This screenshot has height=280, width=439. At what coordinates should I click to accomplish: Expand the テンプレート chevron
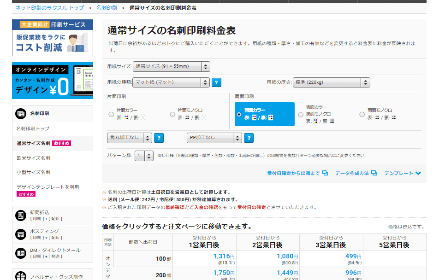(418, 173)
